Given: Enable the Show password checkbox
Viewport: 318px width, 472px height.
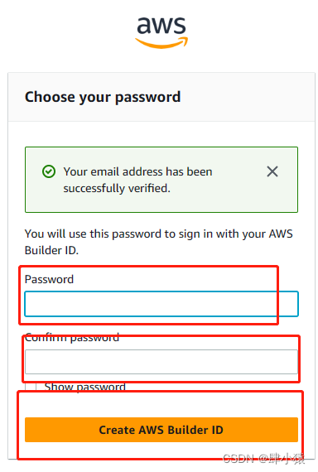Looking at the screenshot, I should click(x=31, y=387).
